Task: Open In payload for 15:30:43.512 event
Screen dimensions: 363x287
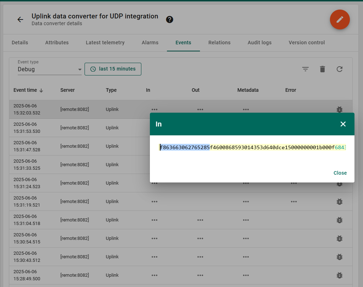Action: 155,257
